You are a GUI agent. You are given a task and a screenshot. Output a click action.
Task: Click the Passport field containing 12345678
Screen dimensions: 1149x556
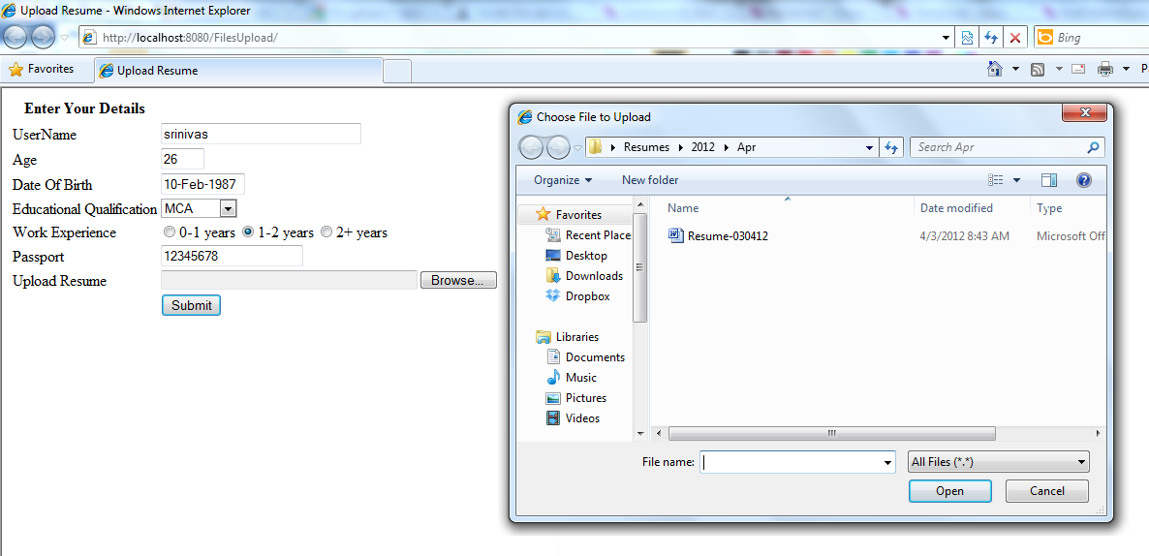232,257
